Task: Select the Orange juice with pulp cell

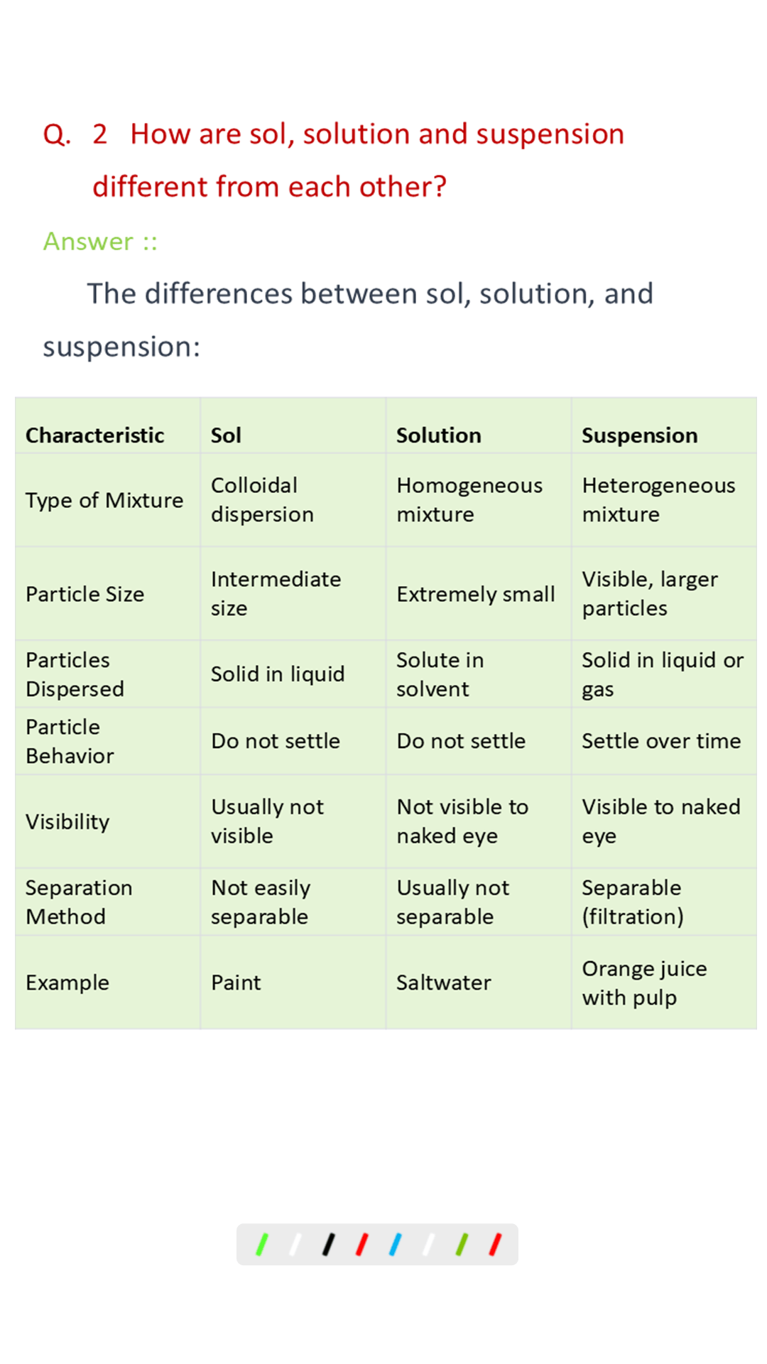Action: pos(664,983)
